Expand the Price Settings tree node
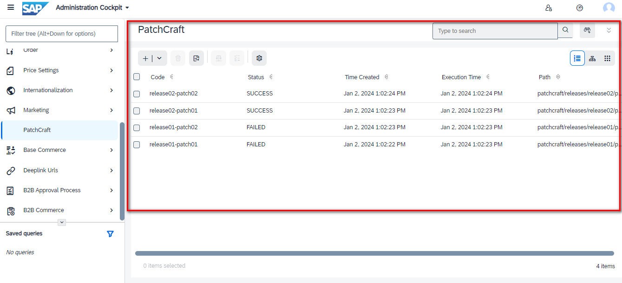Screen dimensions: 622x283 pos(111,70)
